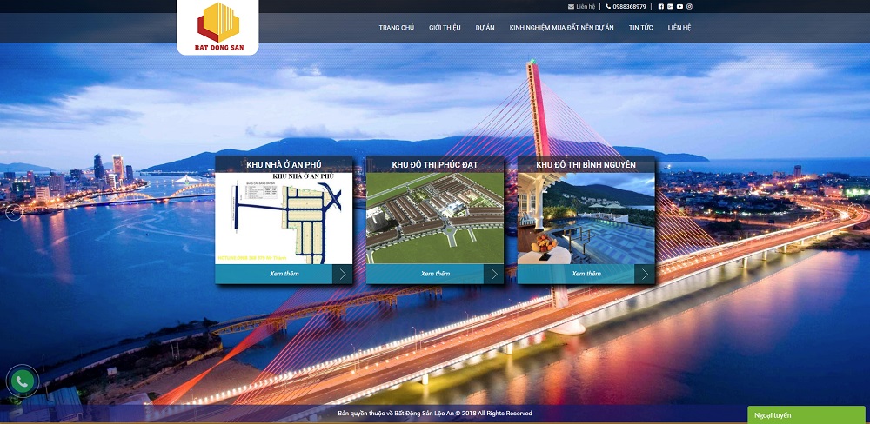Click the green floating call button
Image resolution: width=870 pixels, height=424 pixels.
[x=23, y=381]
